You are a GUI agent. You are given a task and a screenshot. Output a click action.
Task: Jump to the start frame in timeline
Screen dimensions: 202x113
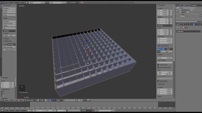point(69,110)
